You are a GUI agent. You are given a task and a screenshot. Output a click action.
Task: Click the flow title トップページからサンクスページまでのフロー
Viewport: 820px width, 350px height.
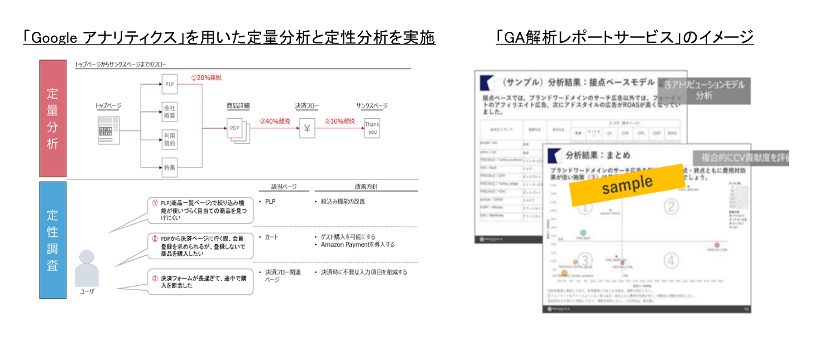[x=121, y=65]
